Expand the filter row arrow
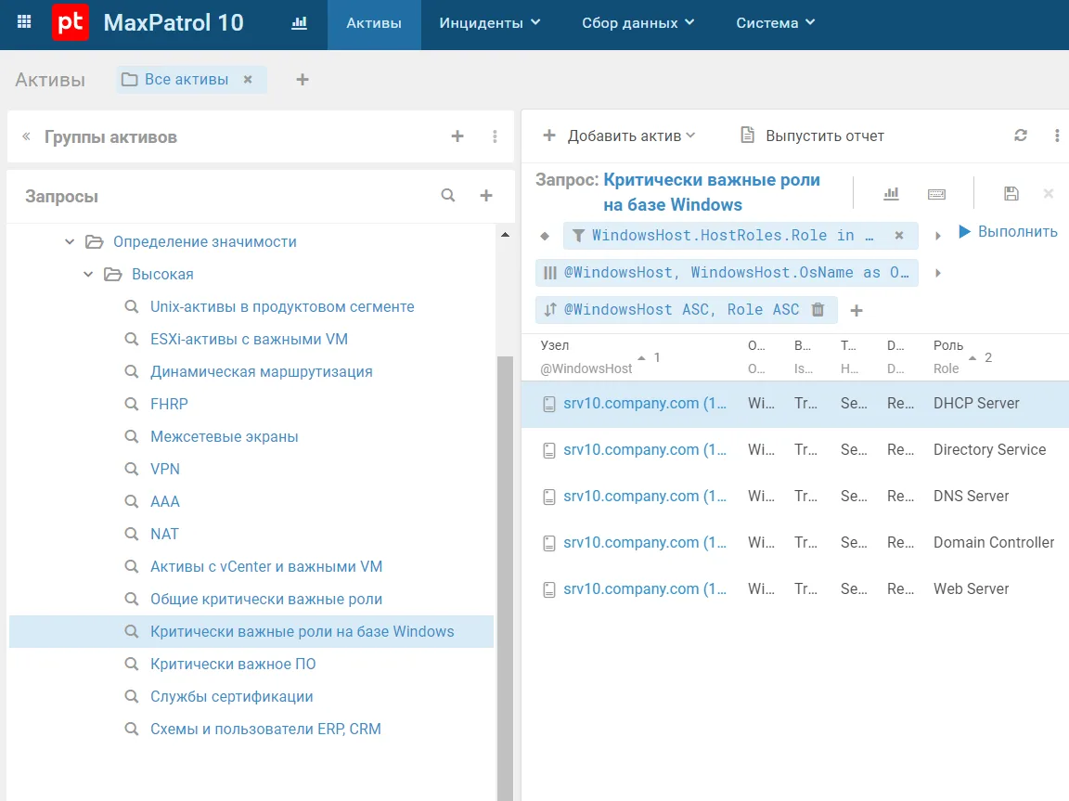1069x801 pixels. pyautogui.click(x=938, y=236)
